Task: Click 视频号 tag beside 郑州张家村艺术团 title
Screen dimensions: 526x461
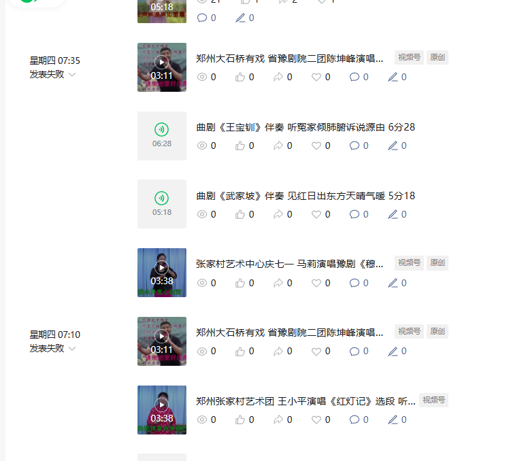Action: pos(433,400)
